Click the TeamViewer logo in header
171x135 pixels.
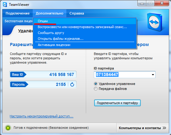pos(155,22)
